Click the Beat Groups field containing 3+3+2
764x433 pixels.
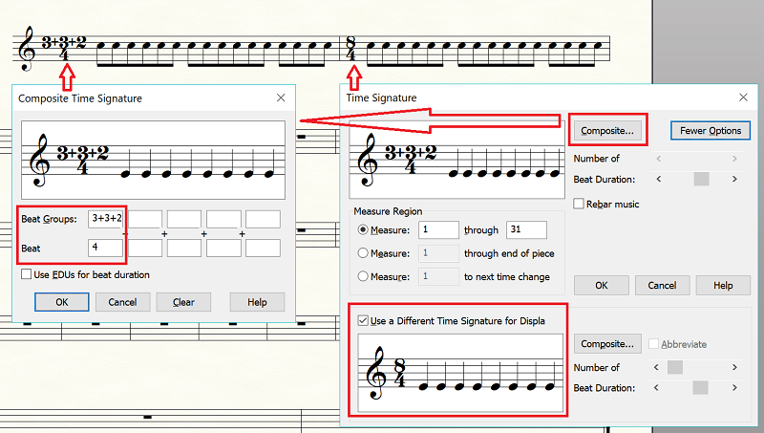[x=105, y=219]
